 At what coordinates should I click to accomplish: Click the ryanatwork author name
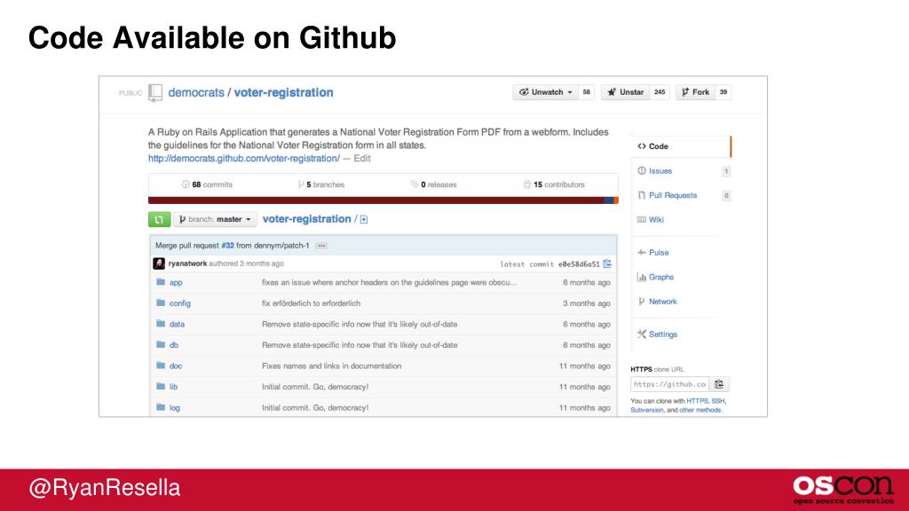coord(187,263)
